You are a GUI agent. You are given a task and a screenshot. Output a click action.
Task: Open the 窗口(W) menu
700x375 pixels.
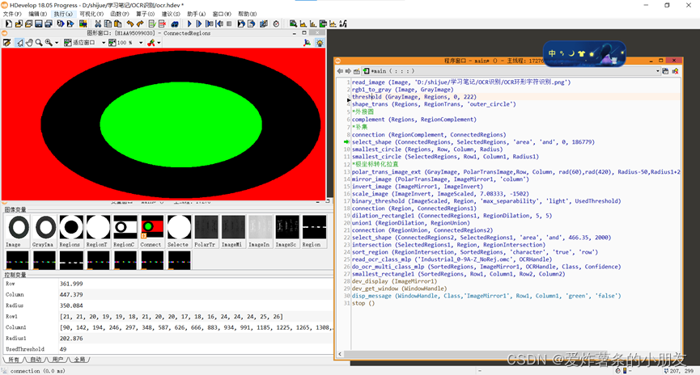pyautogui.click(x=222, y=14)
